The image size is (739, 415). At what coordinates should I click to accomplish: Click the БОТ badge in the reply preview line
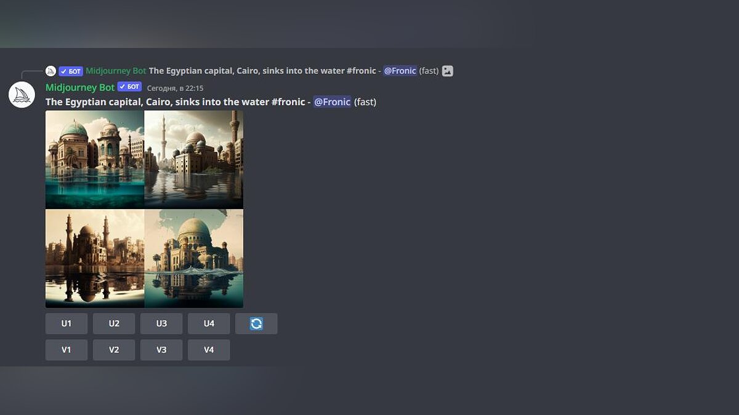(x=71, y=71)
